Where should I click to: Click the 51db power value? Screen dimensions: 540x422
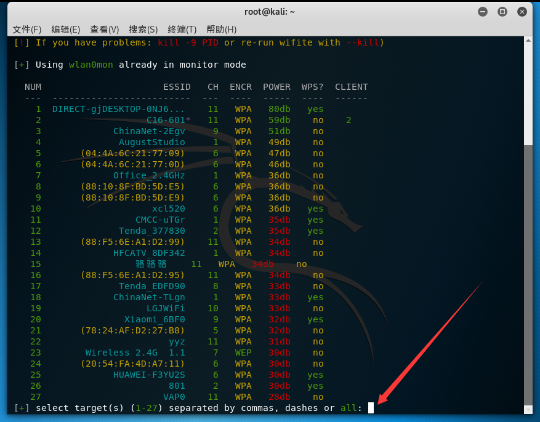[280, 132]
